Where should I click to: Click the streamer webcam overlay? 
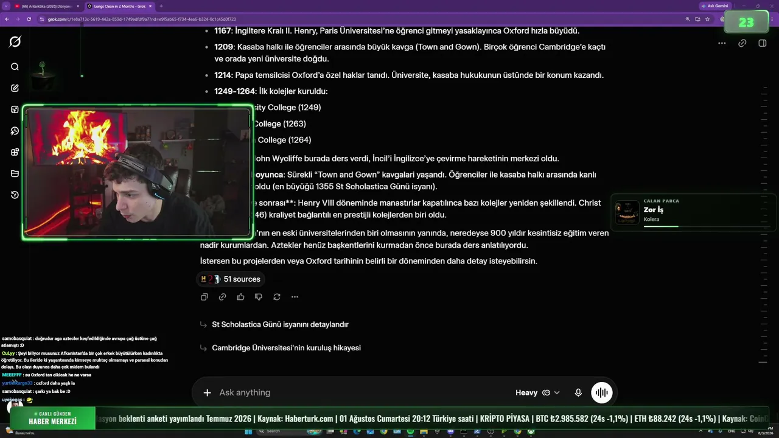[x=138, y=172]
